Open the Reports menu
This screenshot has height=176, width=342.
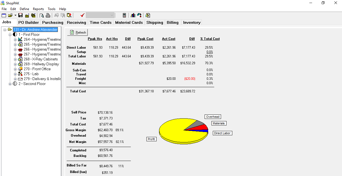[x=38, y=9]
